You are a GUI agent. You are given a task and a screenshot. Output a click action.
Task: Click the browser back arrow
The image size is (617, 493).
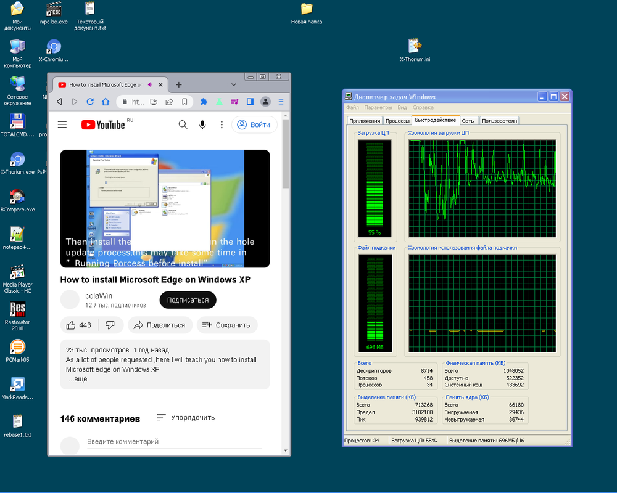[59, 102]
